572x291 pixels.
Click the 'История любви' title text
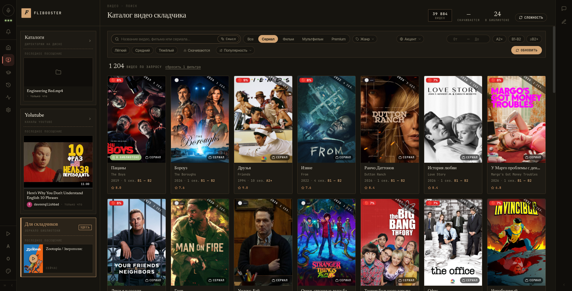442,168
